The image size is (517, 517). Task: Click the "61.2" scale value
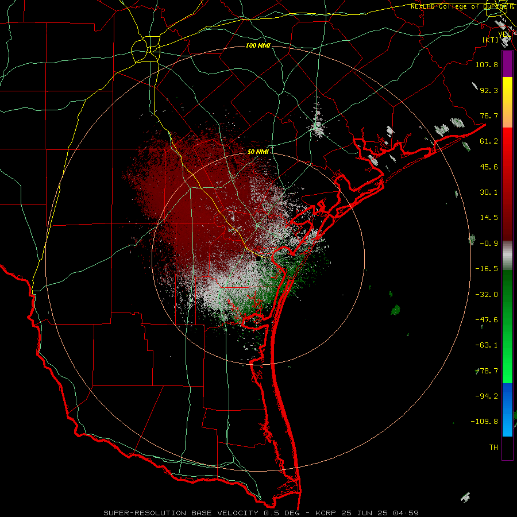tap(489, 141)
